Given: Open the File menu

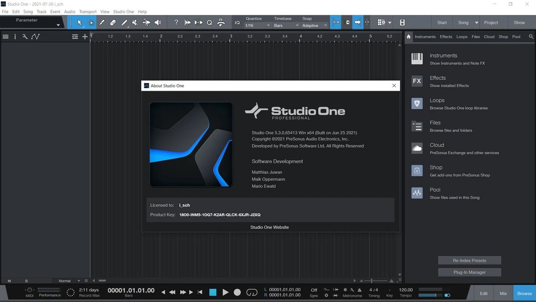Looking at the screenshot, I should 5,12.
